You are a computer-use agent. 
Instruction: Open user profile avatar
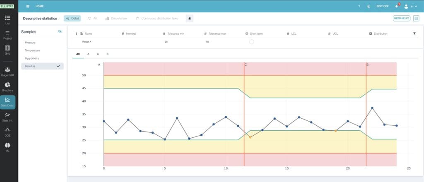click(x=406, y=6)
